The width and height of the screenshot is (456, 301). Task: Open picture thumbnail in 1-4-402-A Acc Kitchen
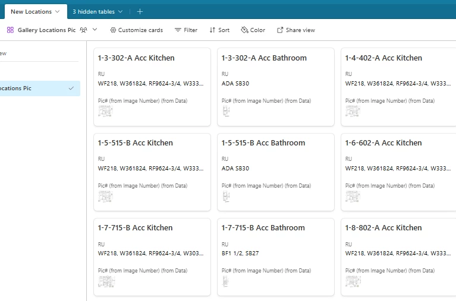coord(353,111)
